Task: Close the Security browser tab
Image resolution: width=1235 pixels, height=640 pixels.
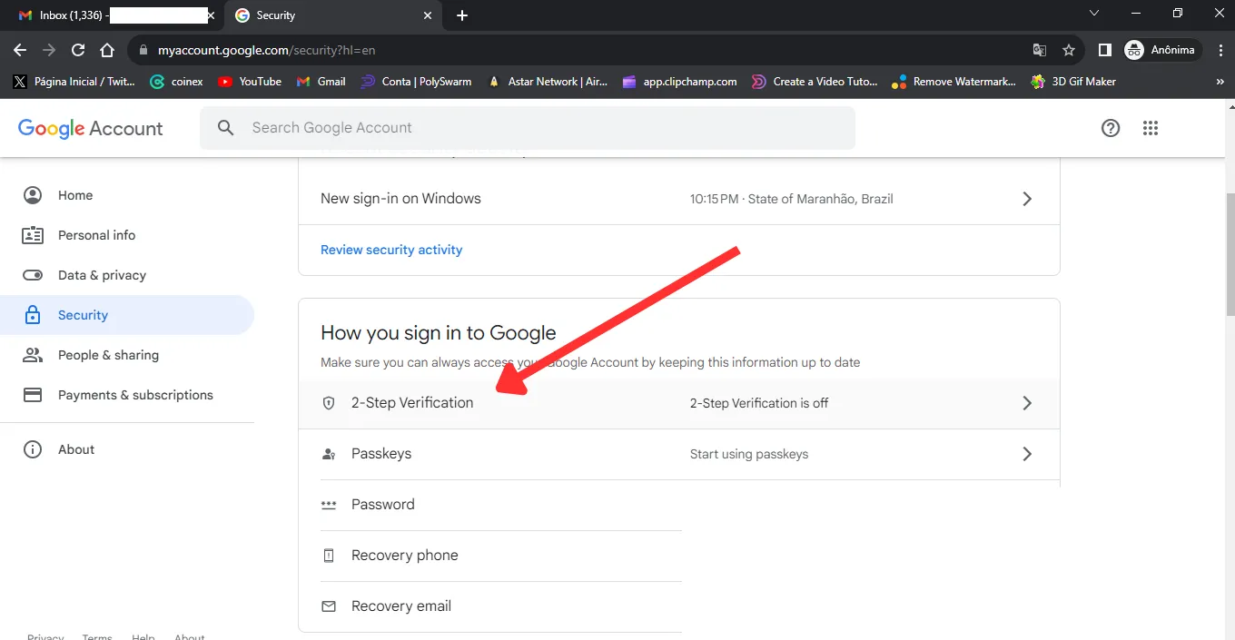Action: [x=428, y=15]
